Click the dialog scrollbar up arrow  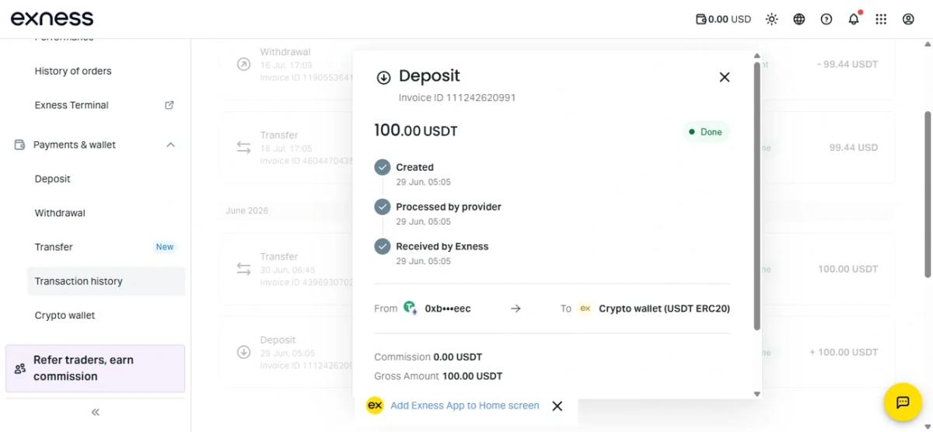tap(757, 56)
